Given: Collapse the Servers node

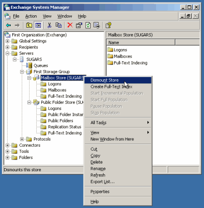Looking at the screenshot, I should pyautogui.click(x=7, y=53).
